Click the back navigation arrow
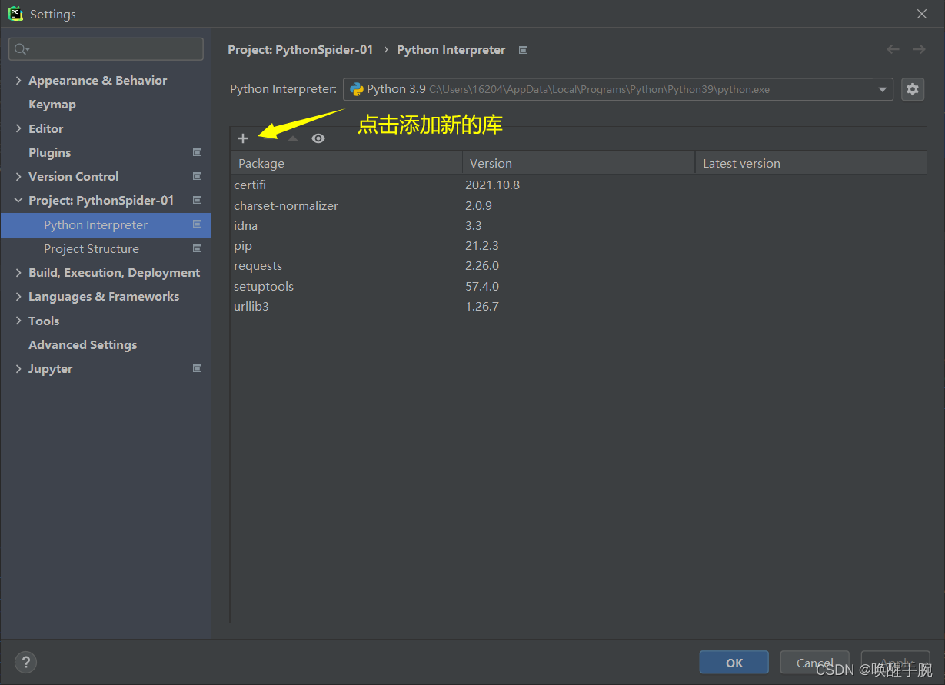The height and width of the screenshot is (685, 945). click(893, 49)
